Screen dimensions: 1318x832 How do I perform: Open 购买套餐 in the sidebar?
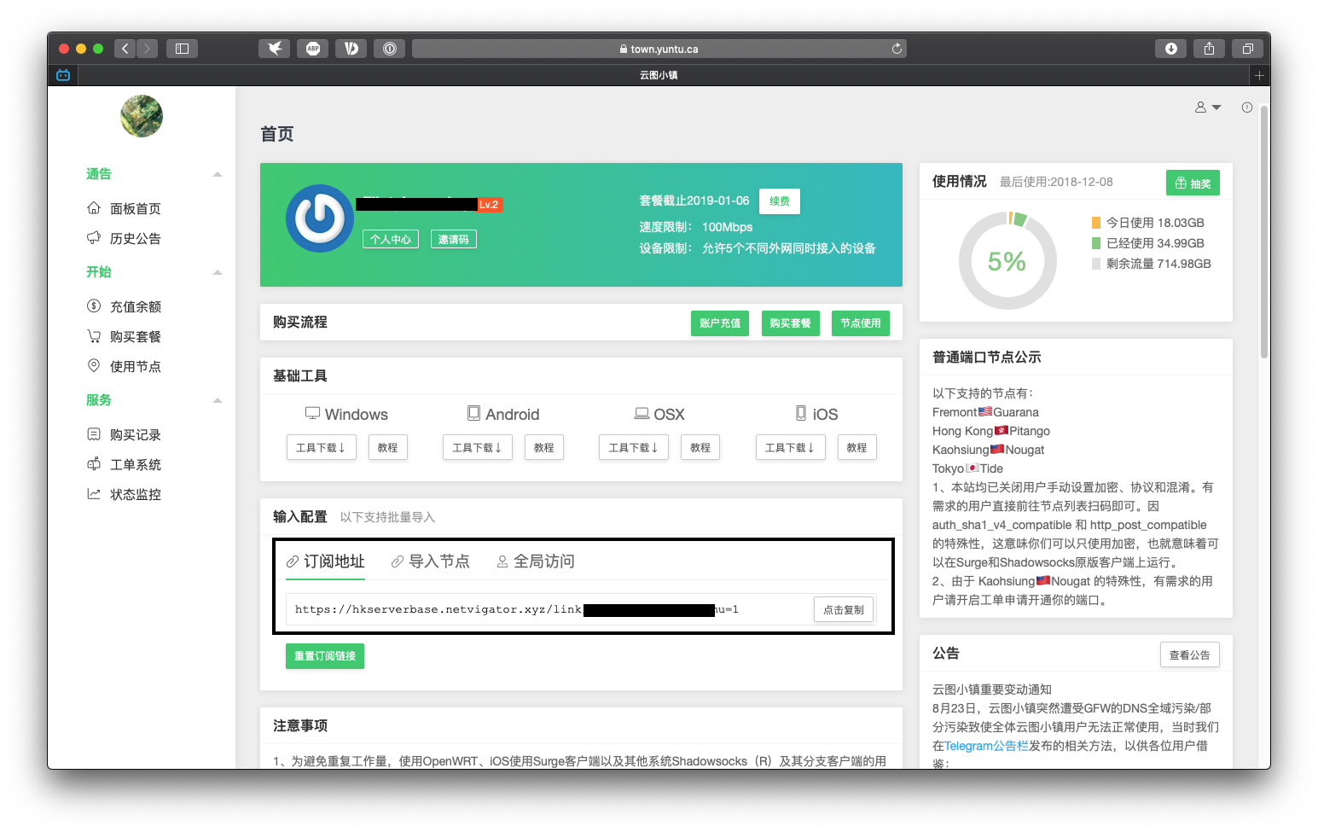coord(135,337)
